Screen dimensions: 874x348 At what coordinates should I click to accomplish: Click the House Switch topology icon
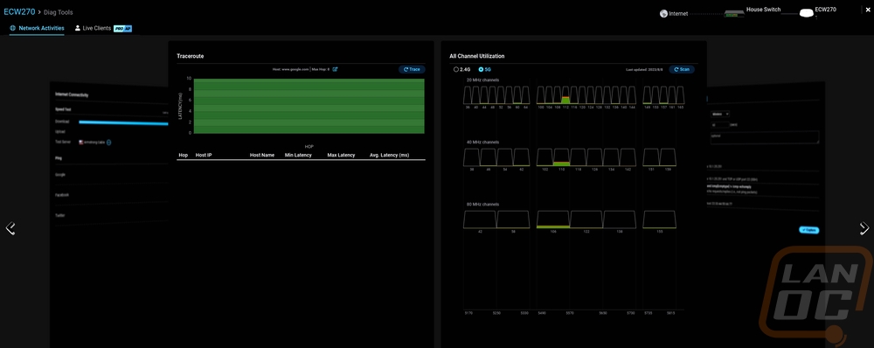point(733,15)
